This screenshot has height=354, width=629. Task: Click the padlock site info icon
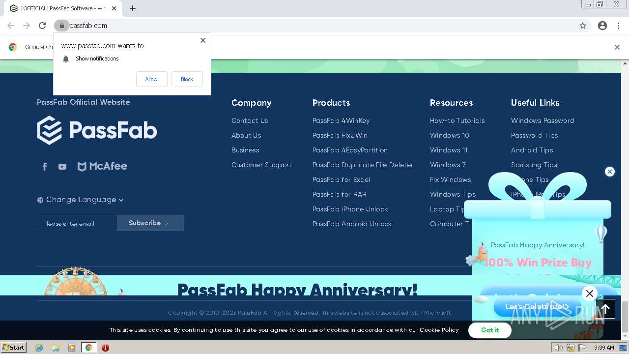click(x=61, y=26)
